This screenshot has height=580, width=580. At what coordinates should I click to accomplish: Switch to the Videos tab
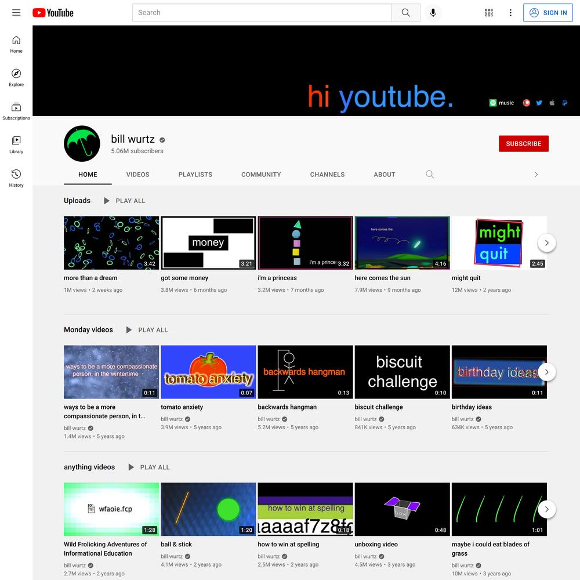[137, 175]
